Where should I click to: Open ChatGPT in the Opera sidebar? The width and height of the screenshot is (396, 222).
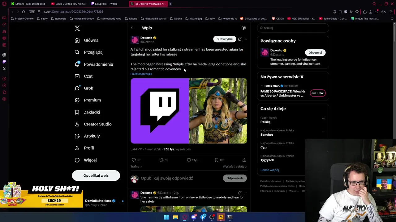(x=4, y=55)
